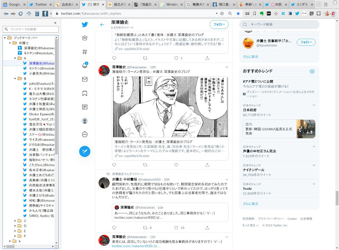Open 利用規約 footer link
Screen dimensions: 339x250
(x=248, y=219)
